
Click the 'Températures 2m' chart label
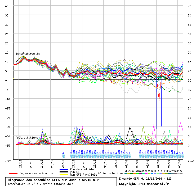[x=28, y=54]
